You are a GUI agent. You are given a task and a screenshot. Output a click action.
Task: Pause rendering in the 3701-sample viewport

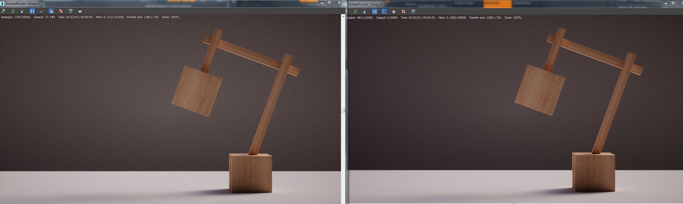coord(32,11)
